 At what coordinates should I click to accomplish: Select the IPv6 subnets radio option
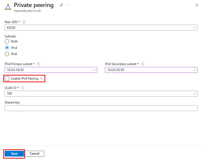[7, 54]
